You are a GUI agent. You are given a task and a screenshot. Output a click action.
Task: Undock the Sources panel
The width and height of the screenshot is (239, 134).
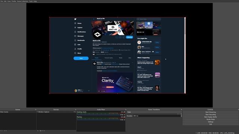tap(75, 109)
